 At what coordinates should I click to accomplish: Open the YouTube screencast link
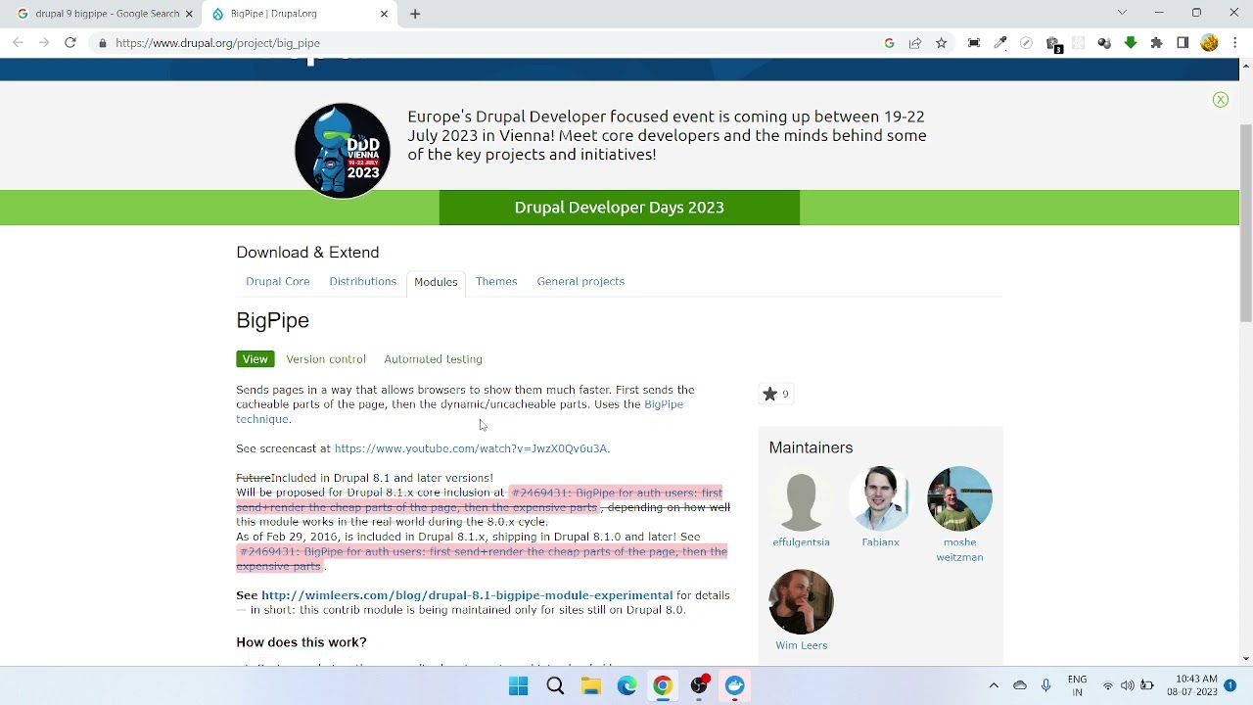tap(471, 448)
